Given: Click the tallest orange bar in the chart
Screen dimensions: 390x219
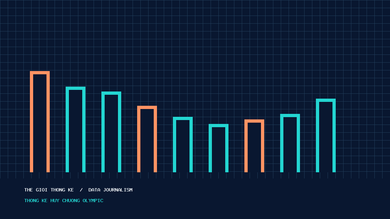Looking at the screenshot, I should (40, 122).
